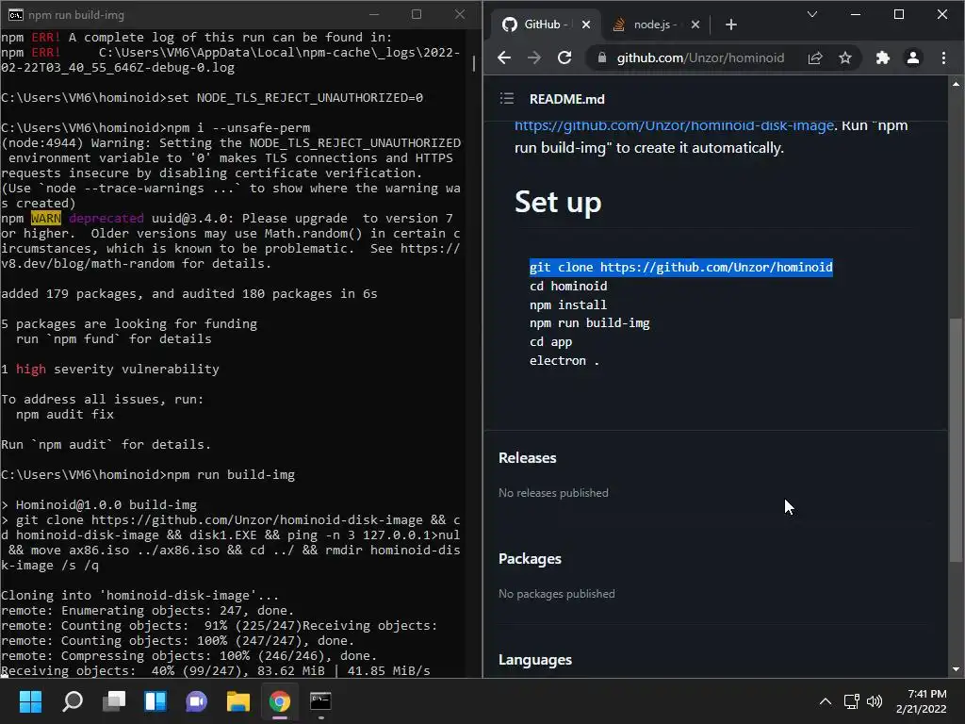965x724 pixels.
Task: Click the 'cd app' code line
Action: pos(550,341)
